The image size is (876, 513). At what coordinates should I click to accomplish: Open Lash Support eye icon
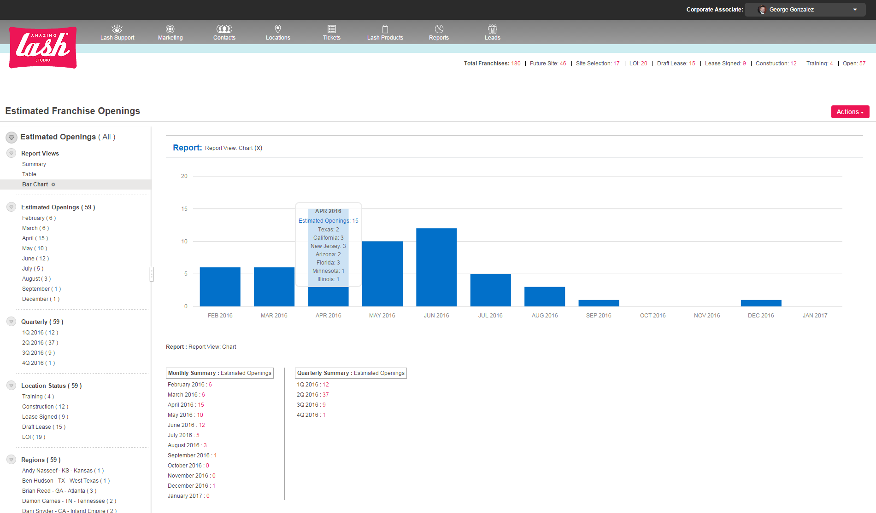117,29
